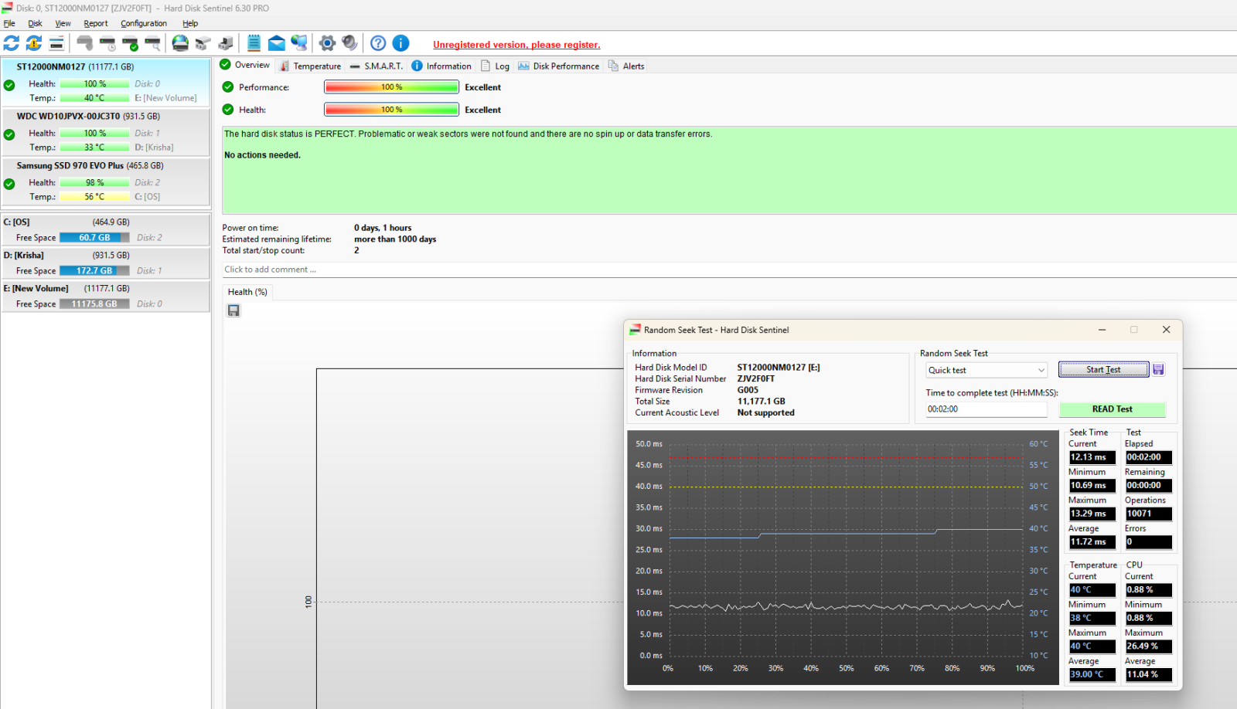Click E: [New Volume] free space bar
This screenshot has height=709, width=1237.
(94, 304)
